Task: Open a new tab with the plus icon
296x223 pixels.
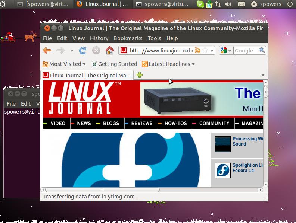Action: coord(140,75)
